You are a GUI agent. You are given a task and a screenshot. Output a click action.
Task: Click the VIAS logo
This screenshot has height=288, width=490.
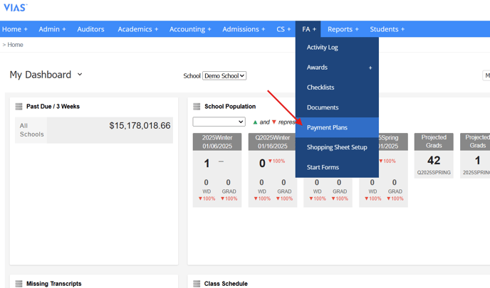coord(15,8)
